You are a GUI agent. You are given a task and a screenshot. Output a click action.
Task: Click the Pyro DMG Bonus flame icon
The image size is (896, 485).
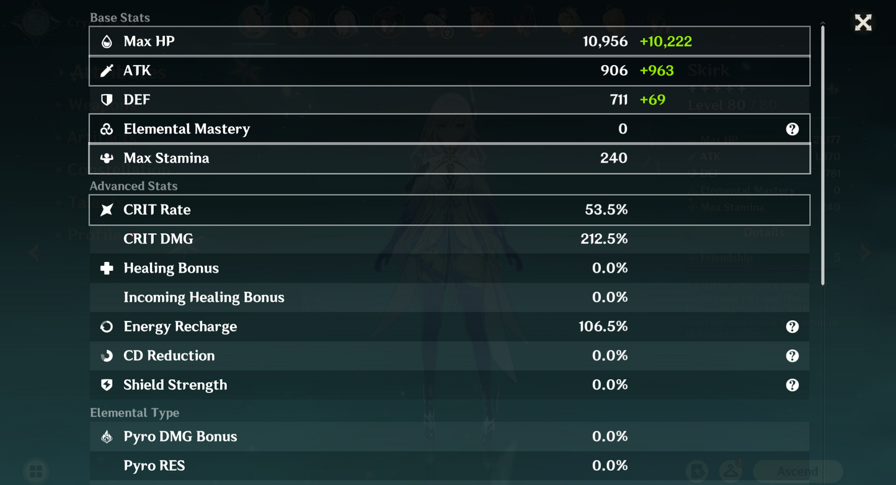coord(107,437)
